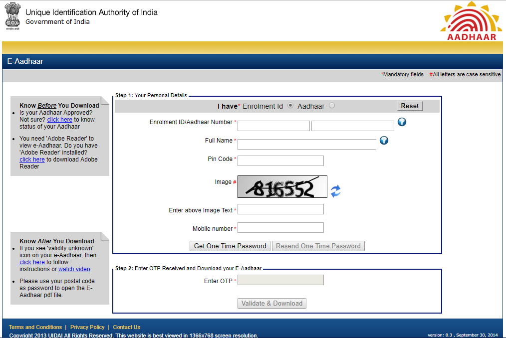Open the Contact Us page
Image resolution: width=506 pixels, height=338 pixels.
126,327
